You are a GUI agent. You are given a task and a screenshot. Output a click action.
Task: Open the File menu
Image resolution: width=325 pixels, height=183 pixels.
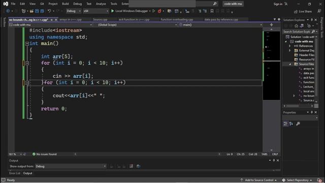pyautogui.click(x=13, y=4)
